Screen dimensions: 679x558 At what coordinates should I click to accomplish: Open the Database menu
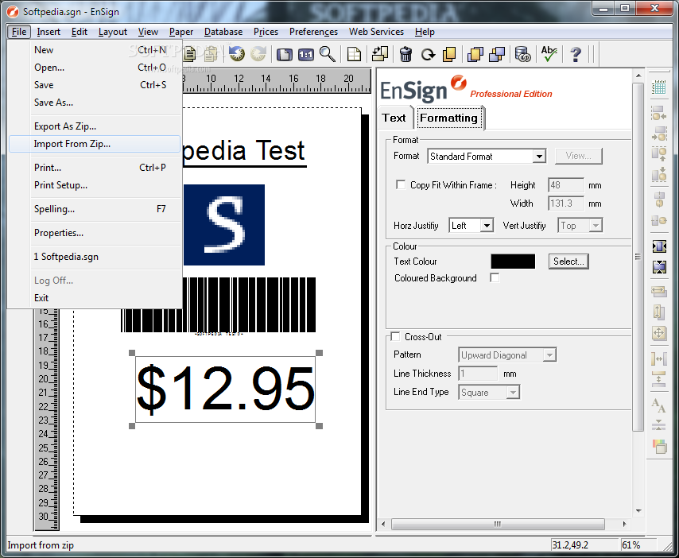tap(223, 32)
